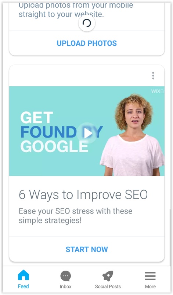Open the Feed home icon

(x=24, y=275)
